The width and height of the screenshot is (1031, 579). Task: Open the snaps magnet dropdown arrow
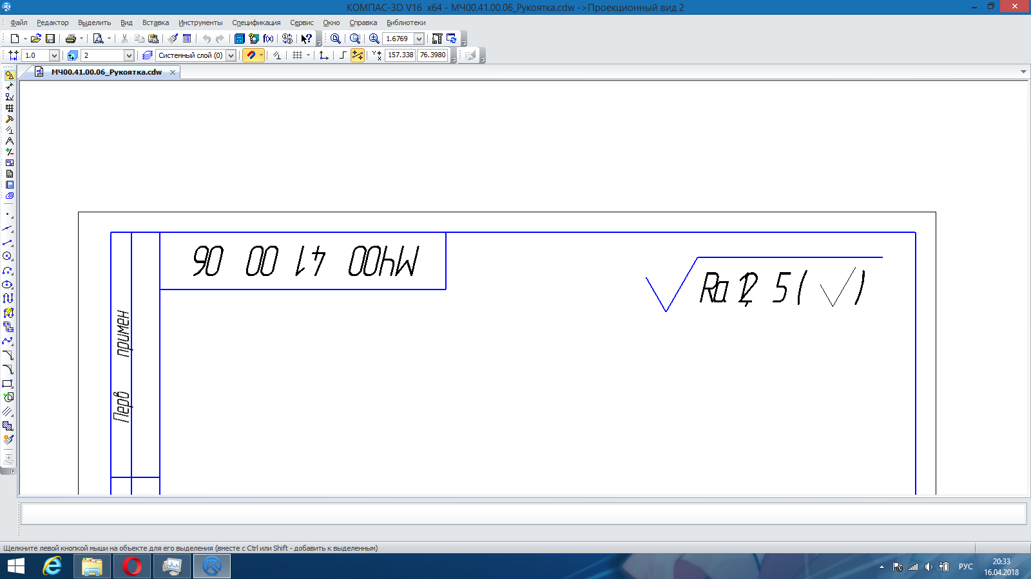coord(261,55)
